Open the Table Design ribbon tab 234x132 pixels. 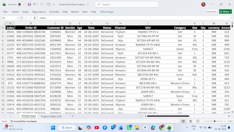coord(107,12)
